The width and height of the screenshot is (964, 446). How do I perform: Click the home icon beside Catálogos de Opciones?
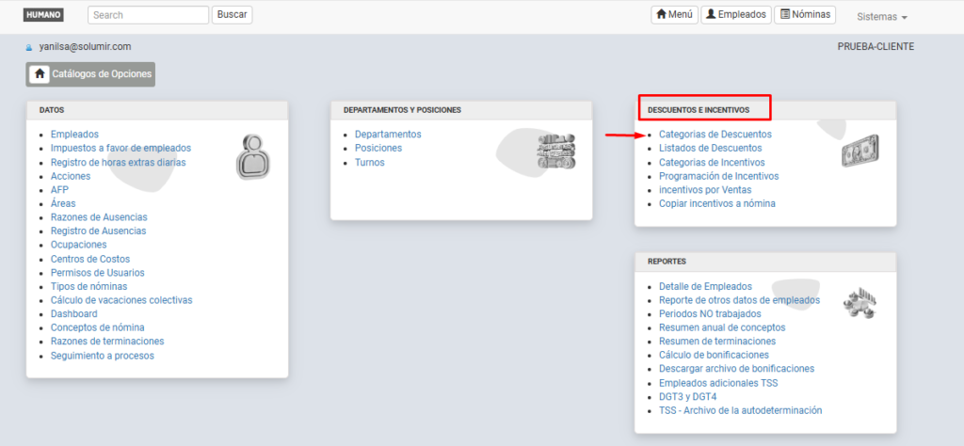click(x=40, y=74)
